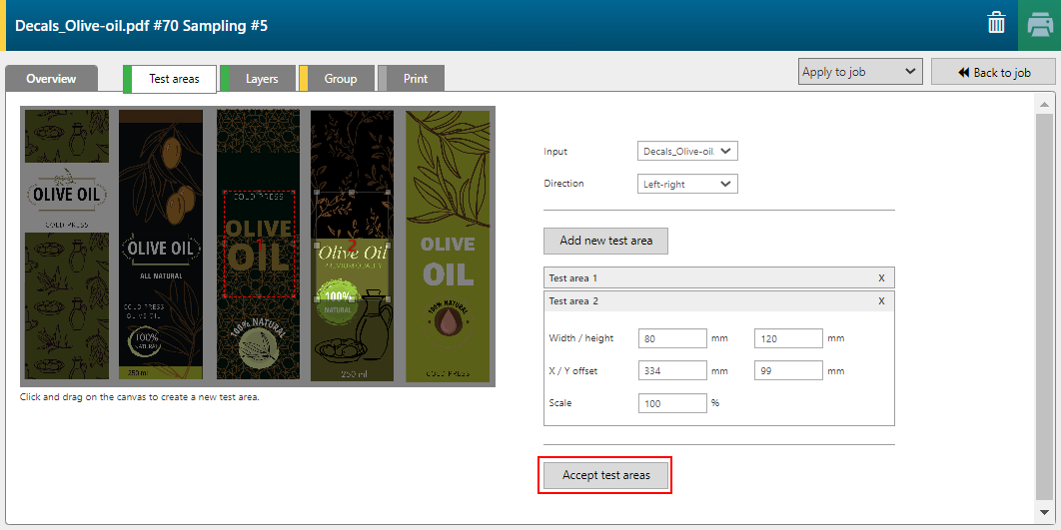Open the Direction Left-right dropdown

pyautogui.click(x=687, y=185)
